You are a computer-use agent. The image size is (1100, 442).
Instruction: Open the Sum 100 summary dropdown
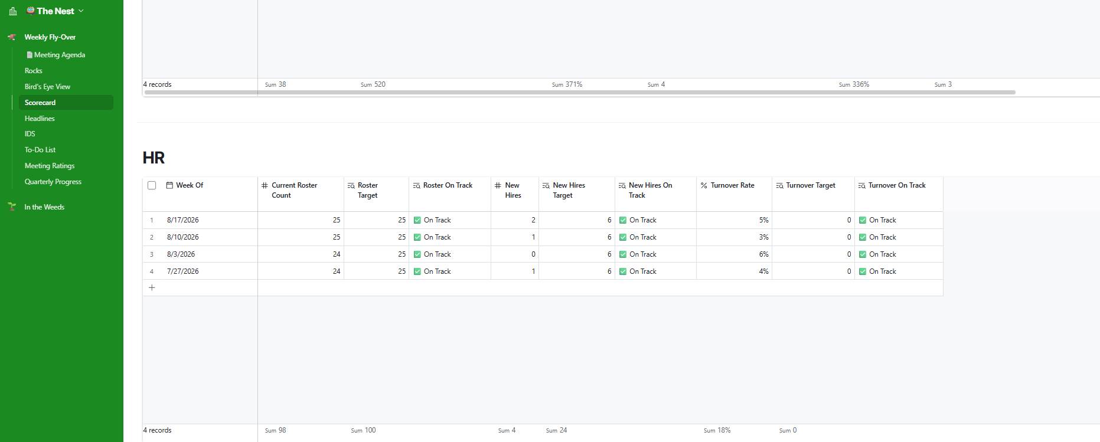[363, 430]
